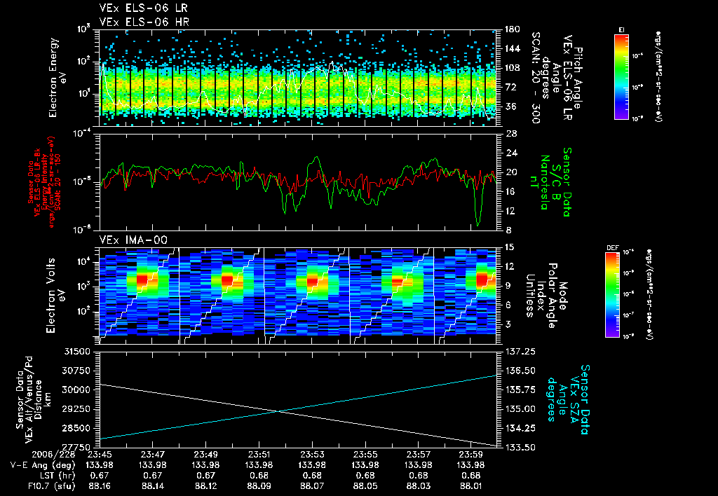Click the 135.75 SZA tick label
Image resolution: width=718 pixels, height=496 pixels.
tap(521, 390)
